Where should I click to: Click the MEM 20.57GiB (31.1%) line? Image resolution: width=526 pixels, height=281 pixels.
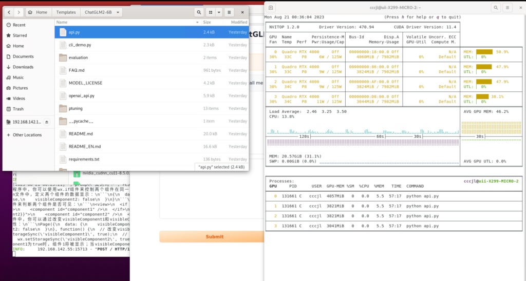pos(295,156)
